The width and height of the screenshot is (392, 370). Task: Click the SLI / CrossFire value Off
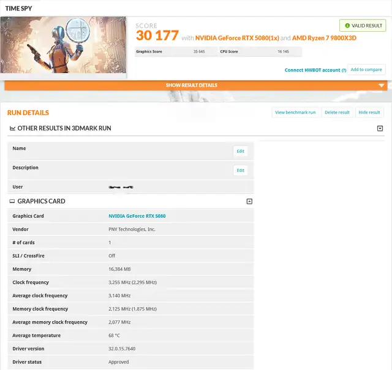(x=111, y=256)
